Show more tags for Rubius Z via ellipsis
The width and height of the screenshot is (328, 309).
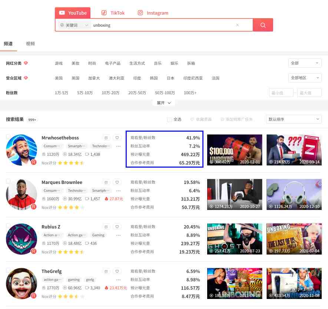click(118, 235)
